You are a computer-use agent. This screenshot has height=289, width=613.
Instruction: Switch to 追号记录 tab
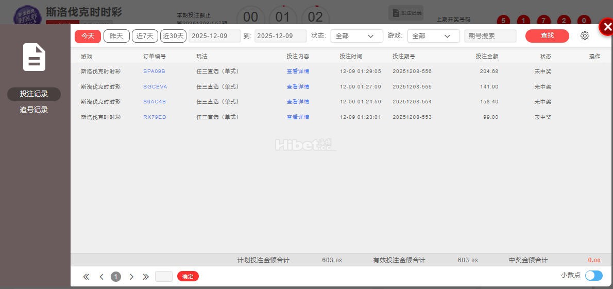point(34,110)
